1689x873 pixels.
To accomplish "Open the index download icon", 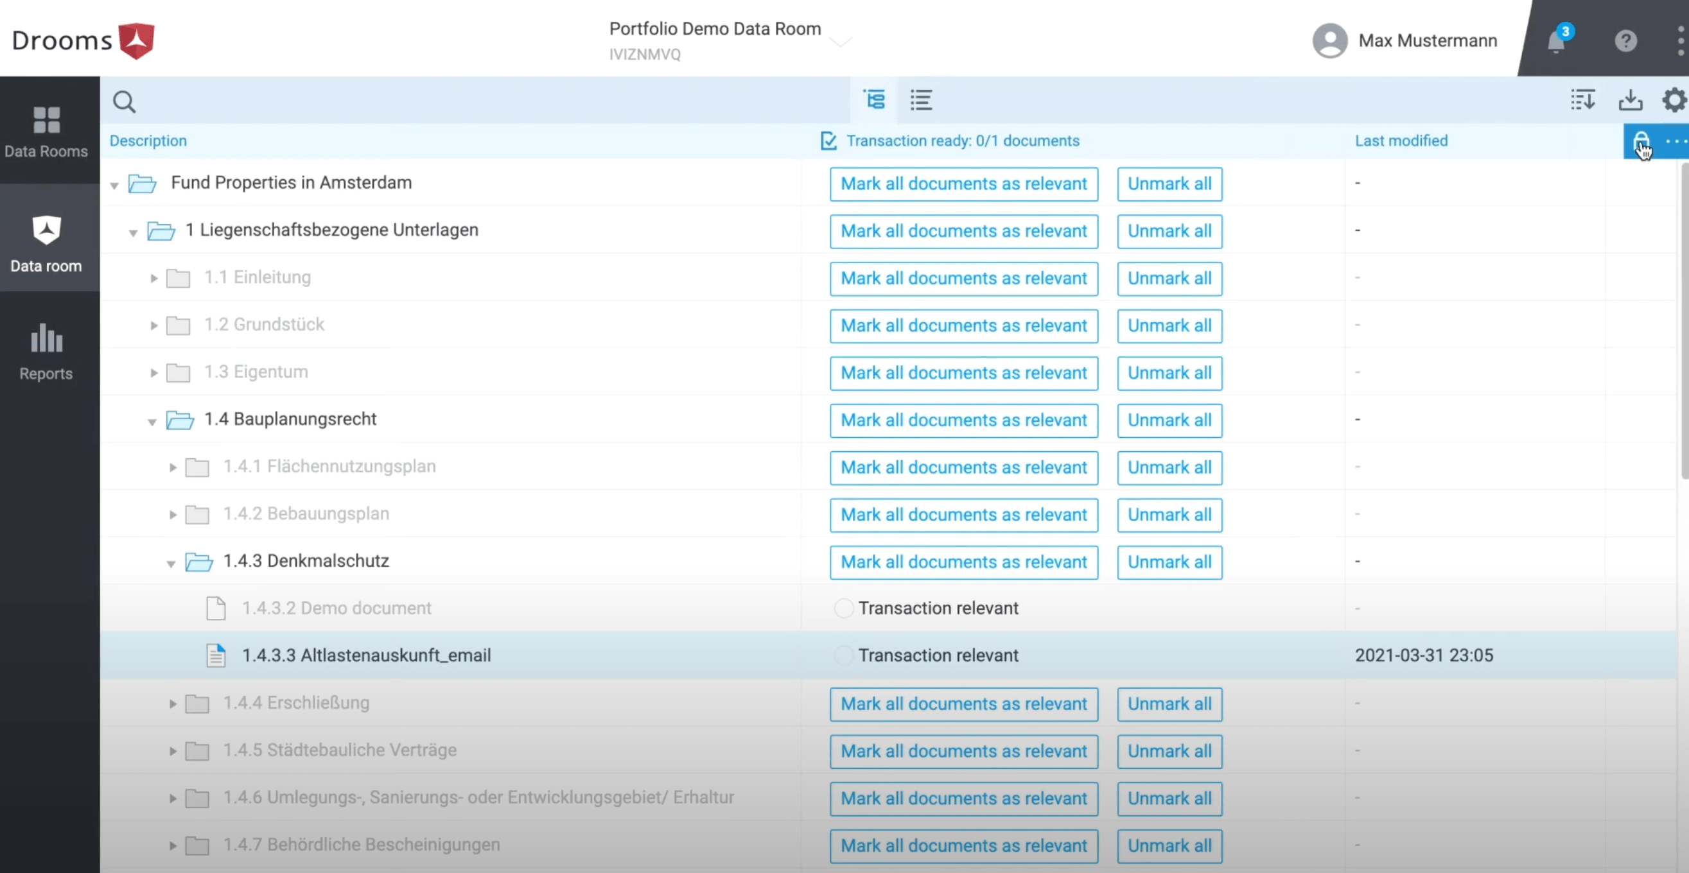I will 1583,99.
